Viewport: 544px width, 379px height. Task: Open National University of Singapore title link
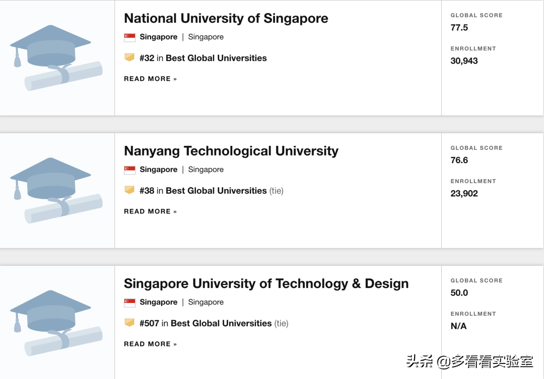coord(226,19)
